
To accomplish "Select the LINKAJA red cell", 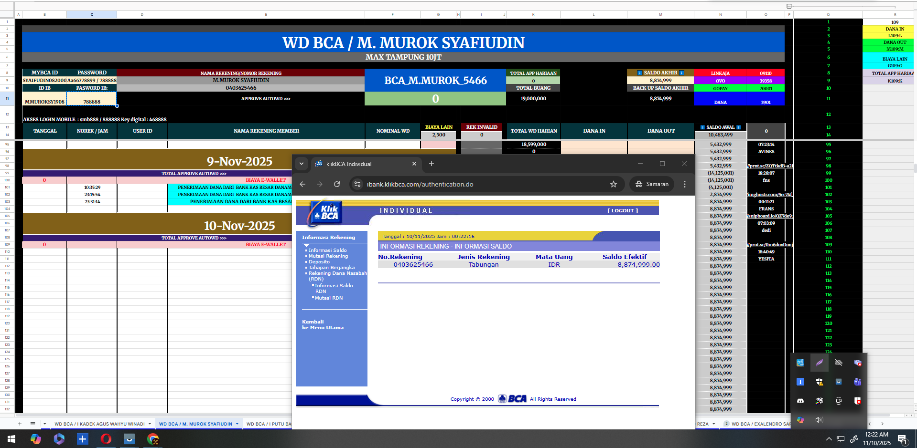I will 720,73.
